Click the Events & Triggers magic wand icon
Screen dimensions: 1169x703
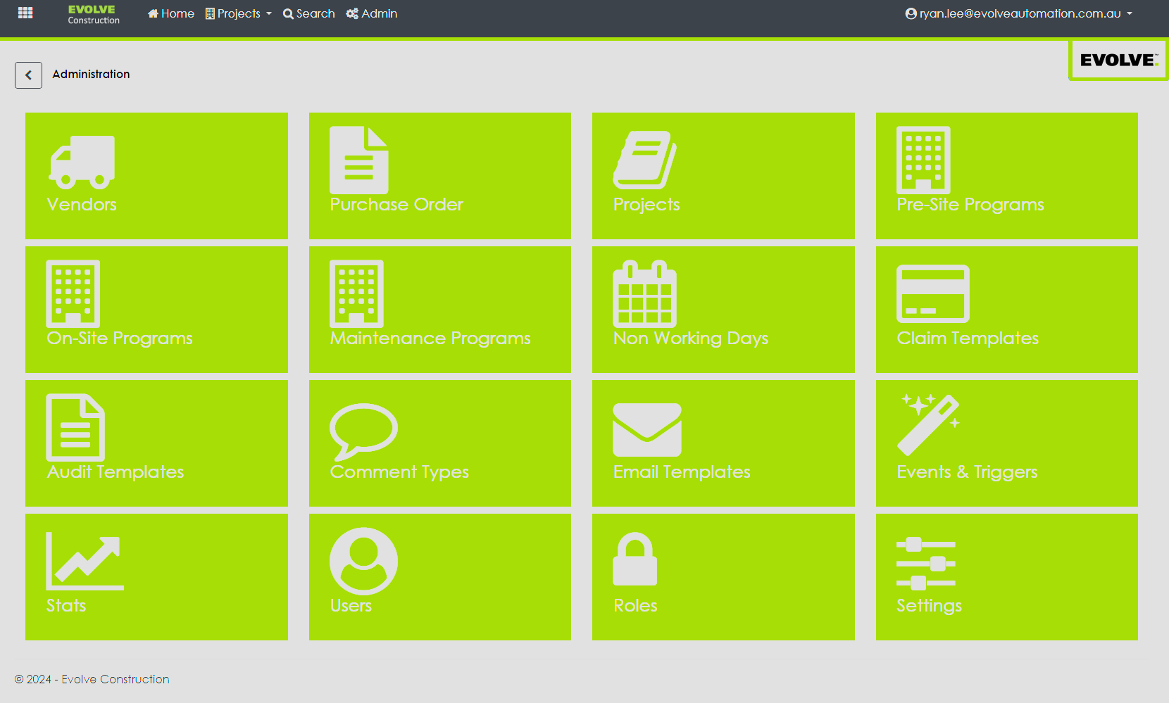click(x=929, y=425)
